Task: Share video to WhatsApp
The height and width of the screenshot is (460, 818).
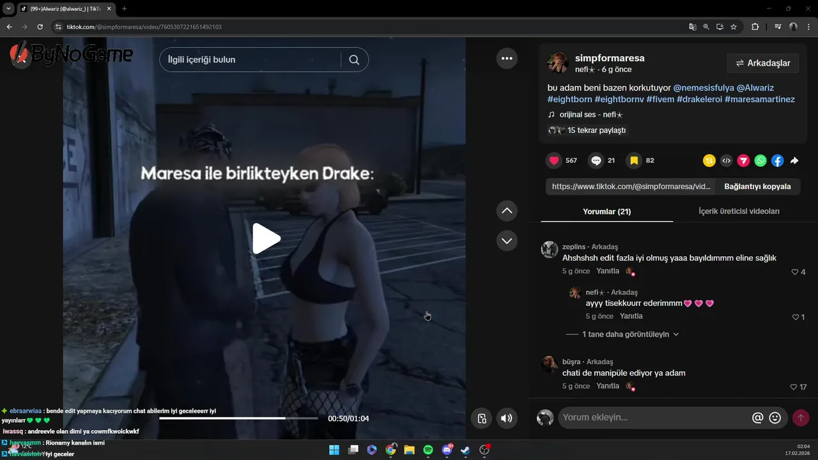Action: coord(760,161)
